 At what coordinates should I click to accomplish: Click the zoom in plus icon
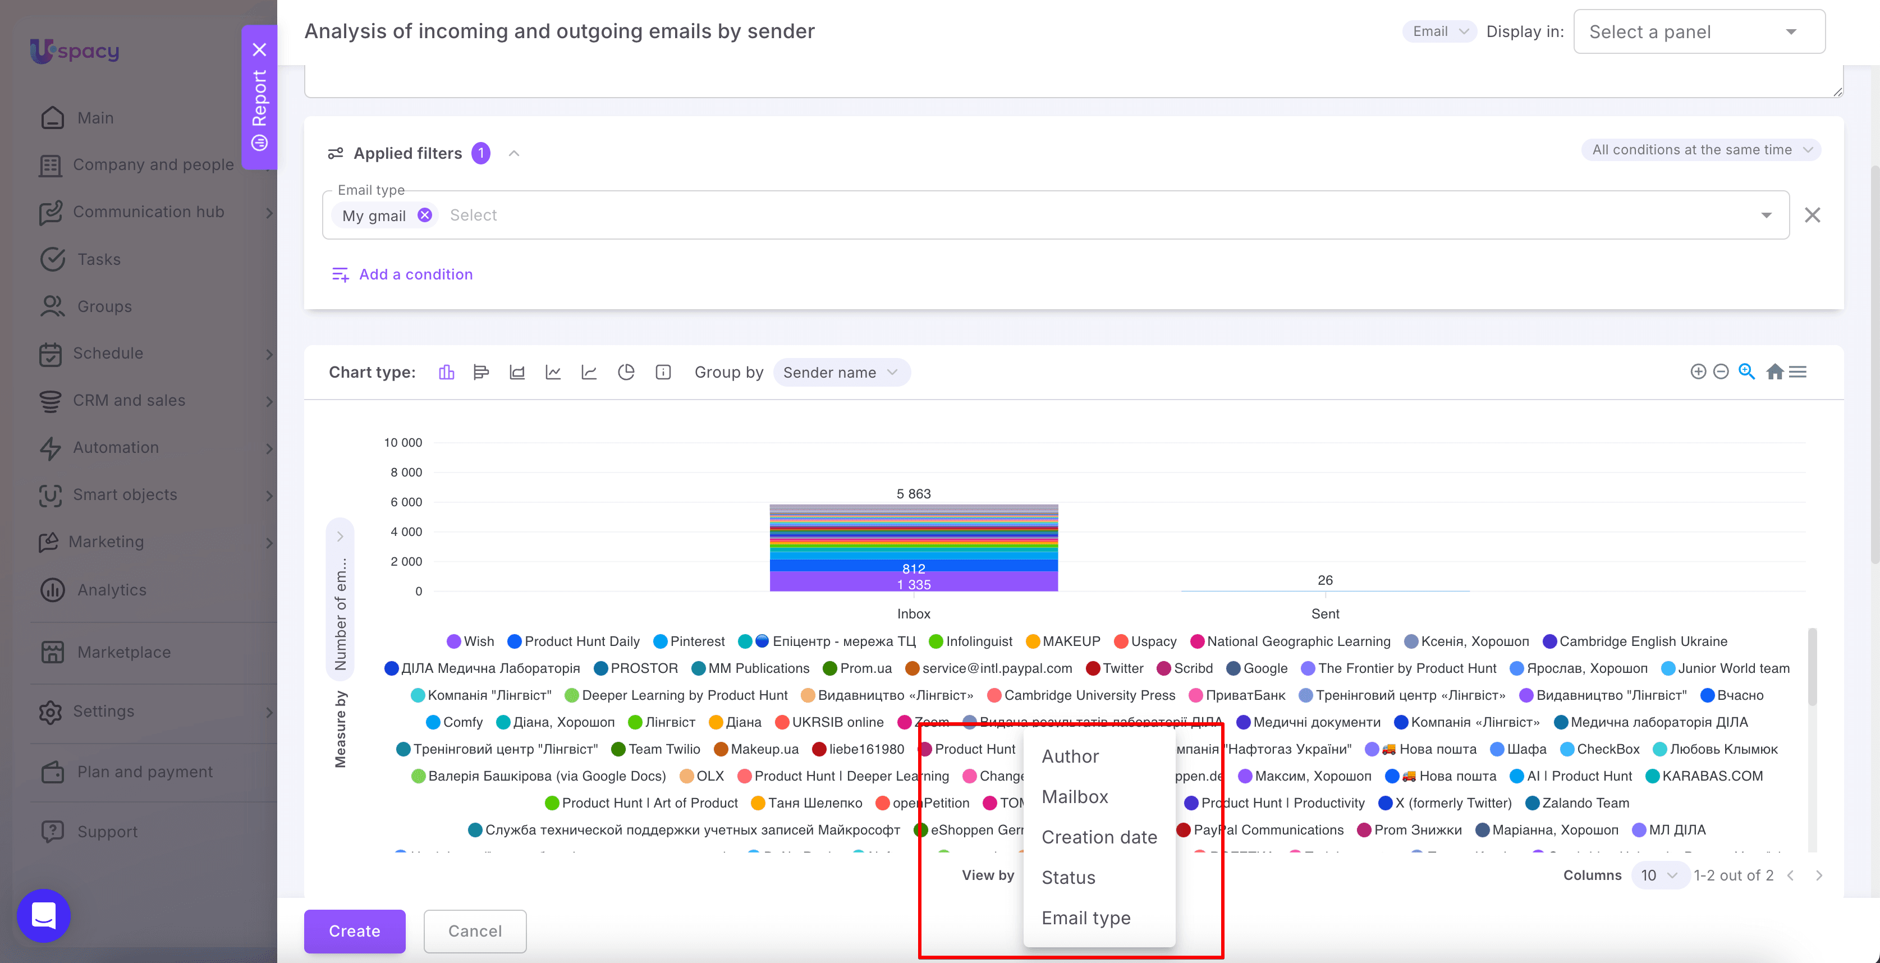pos(1698,372)
